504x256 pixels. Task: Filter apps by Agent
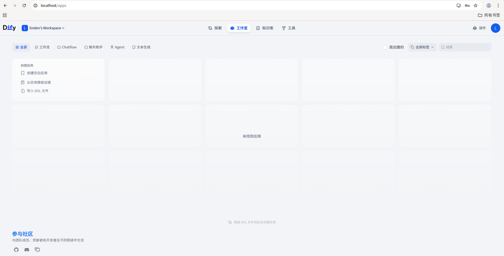click(x=117, y=47)
